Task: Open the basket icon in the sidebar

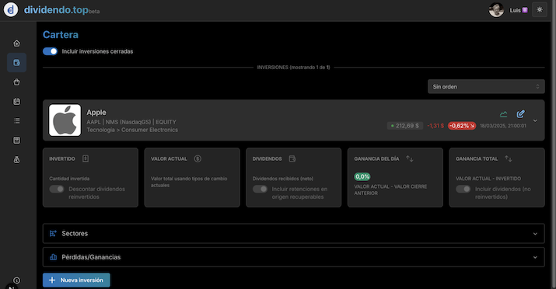Action: 16,82
